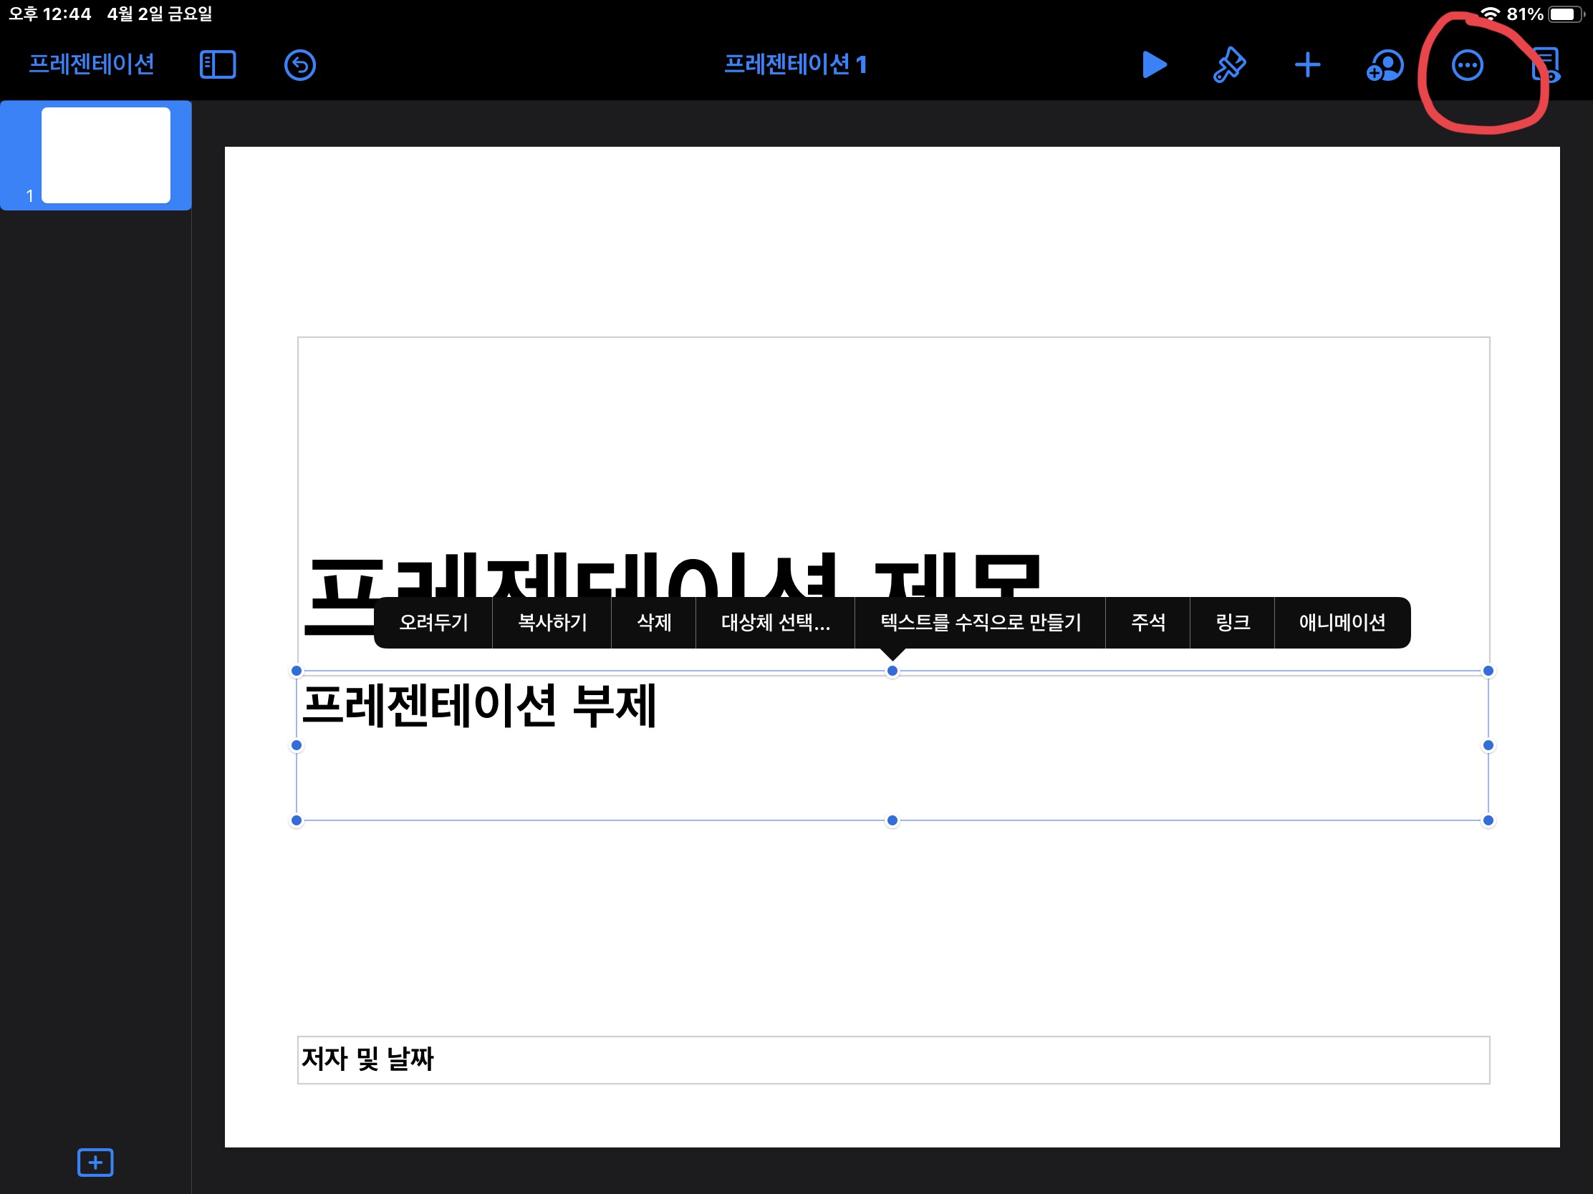This screenshot has height=1194, width=1593.
Task: Choose 복사하기 from the context menu
Action: point(552,623)
